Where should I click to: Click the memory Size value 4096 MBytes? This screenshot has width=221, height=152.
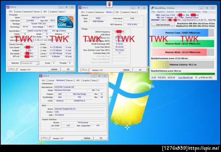[98, 22]
